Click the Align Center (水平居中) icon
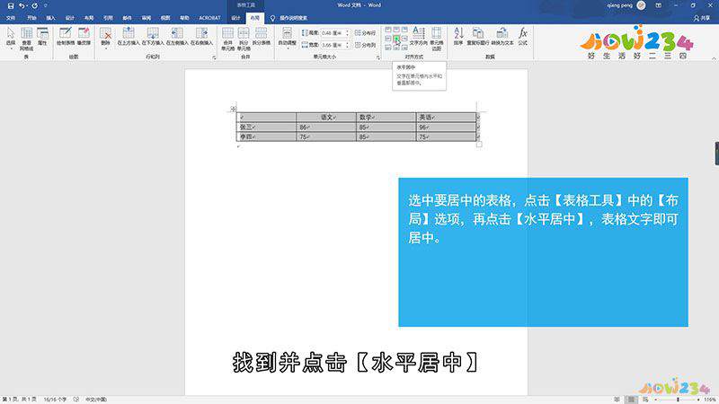The height and width of the screenshot is (404, 719). 396,39
